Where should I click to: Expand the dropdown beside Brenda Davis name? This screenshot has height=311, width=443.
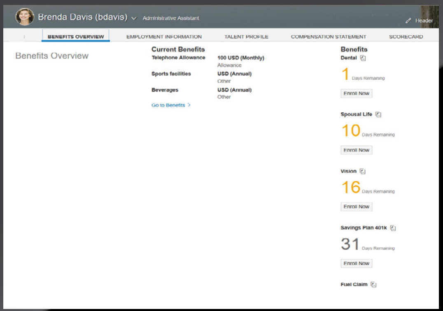(134, 19)
